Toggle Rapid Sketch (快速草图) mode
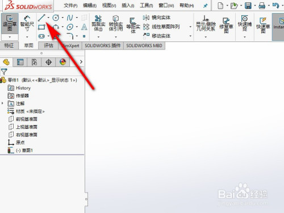This screenshot has width=284, height=213. point(263,25)
